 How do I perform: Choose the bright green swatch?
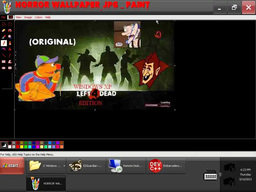click(26, 146)
